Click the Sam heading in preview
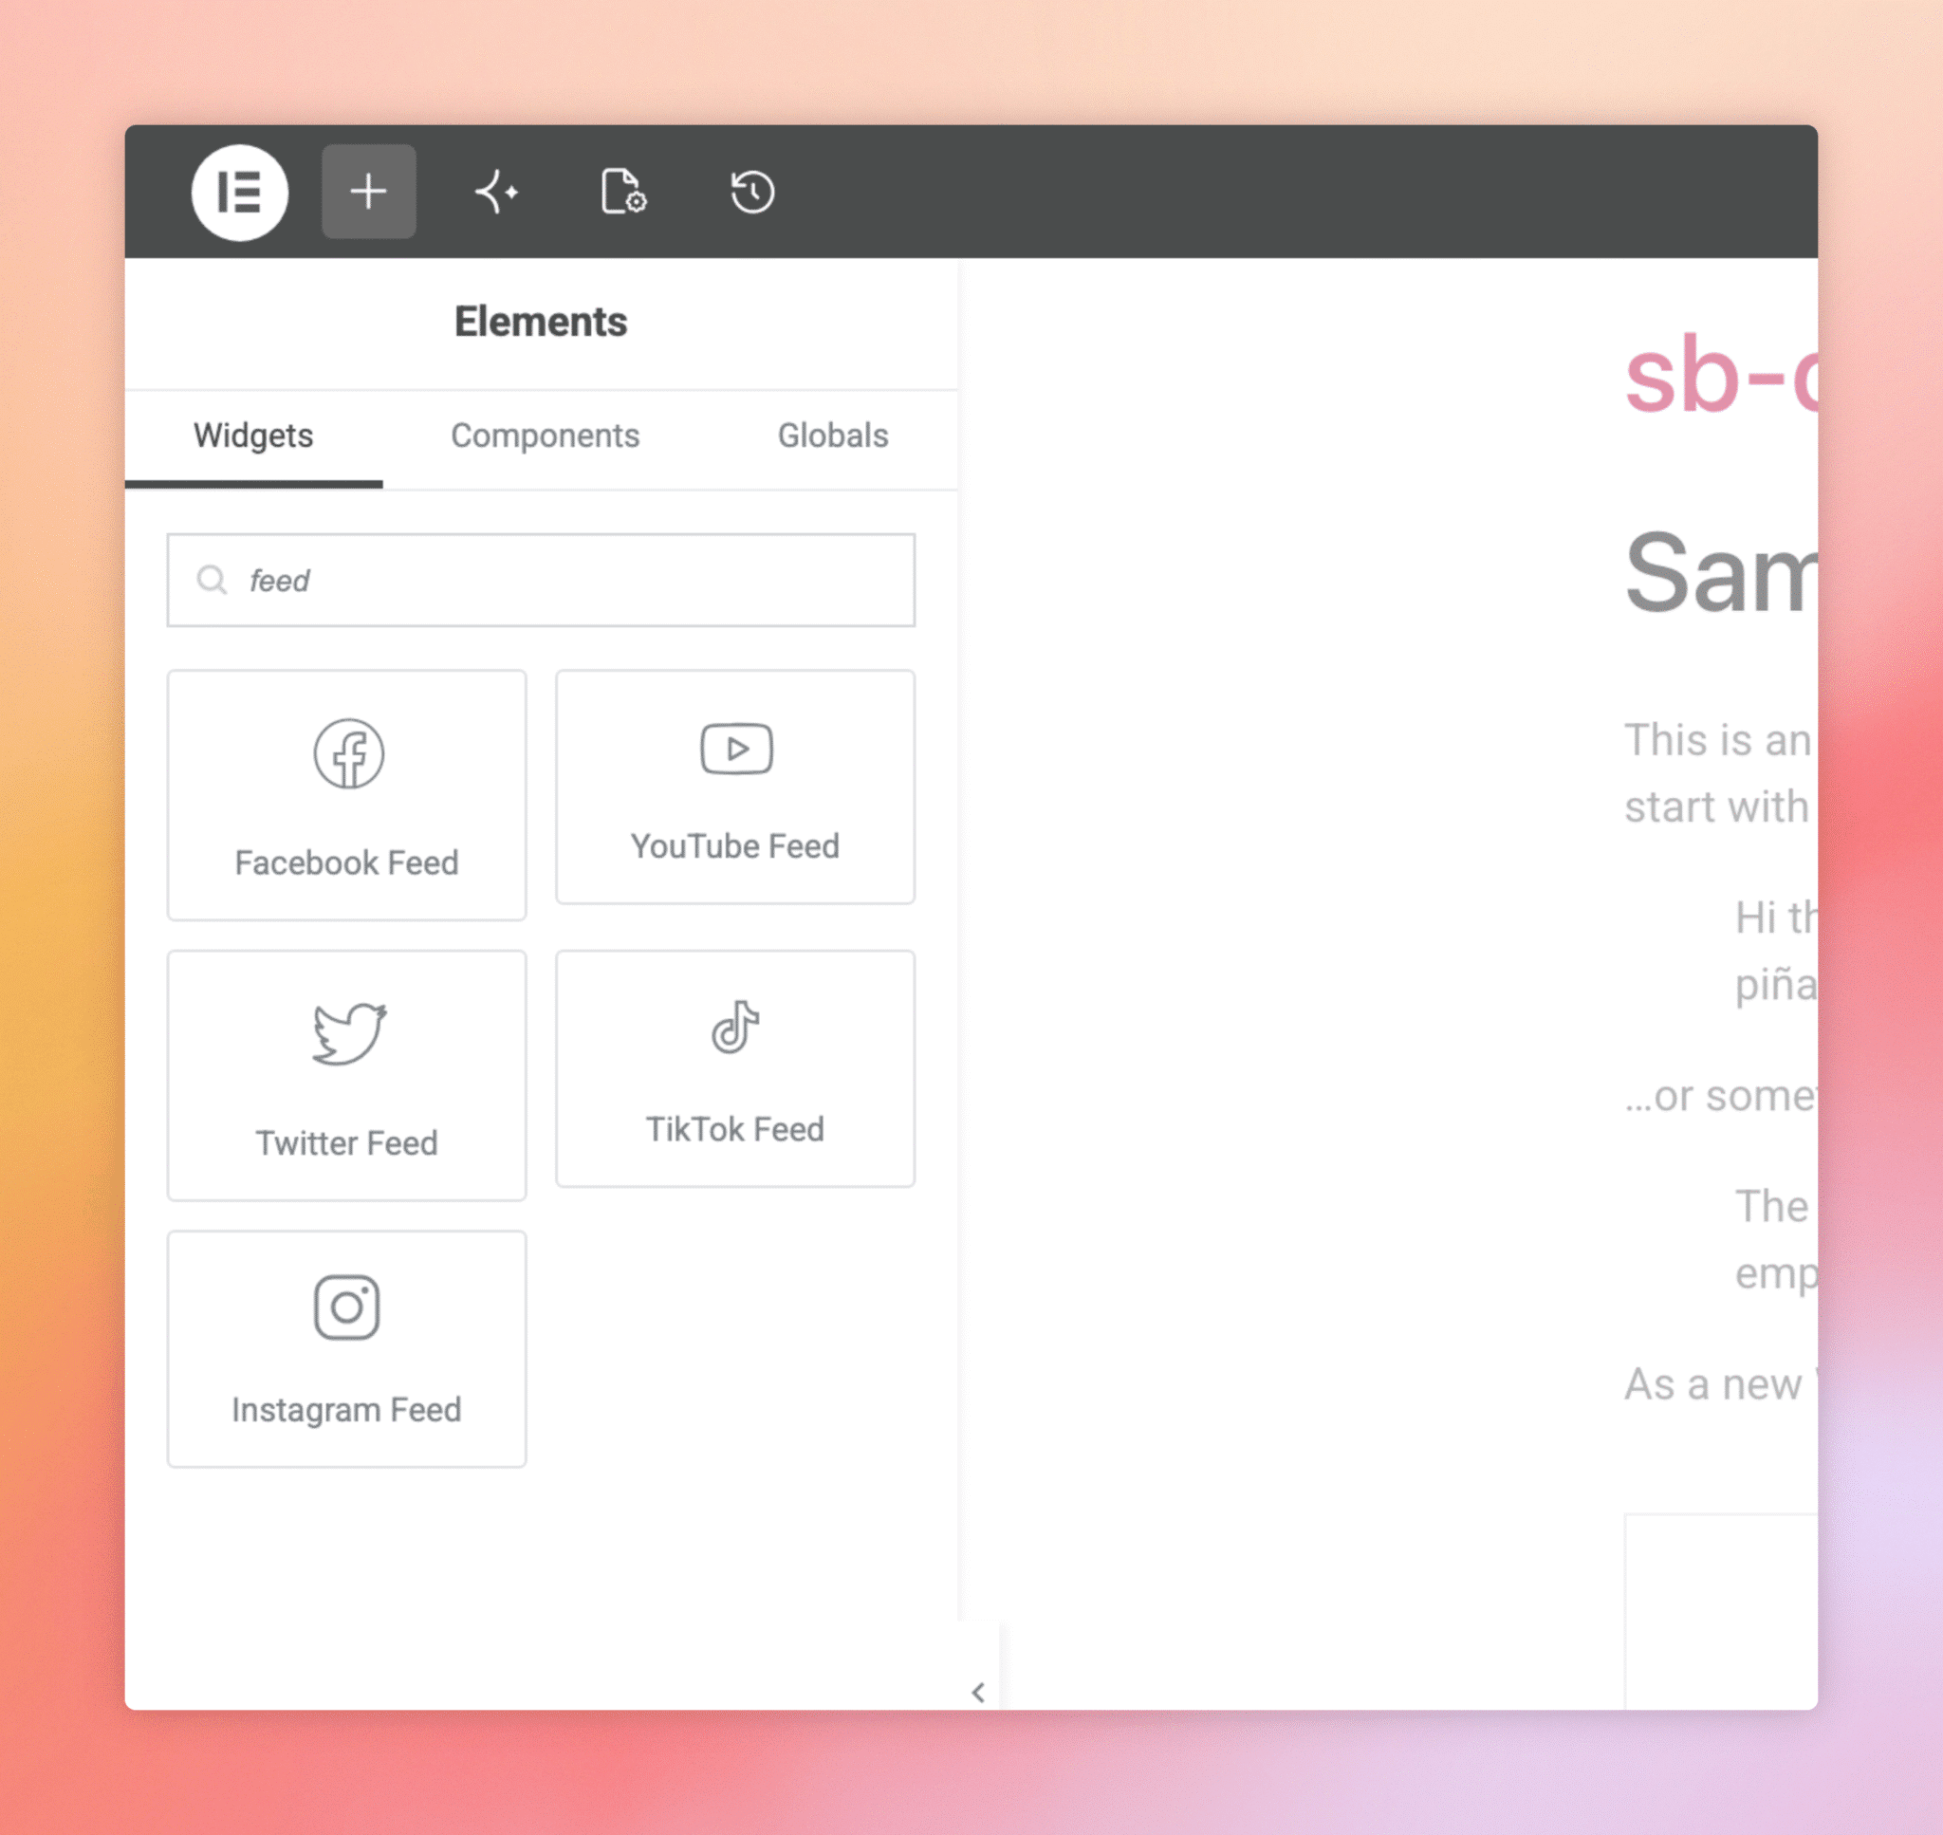Image resolution: width=1943 pixels, height=1835 pixels. (1721, 573)
